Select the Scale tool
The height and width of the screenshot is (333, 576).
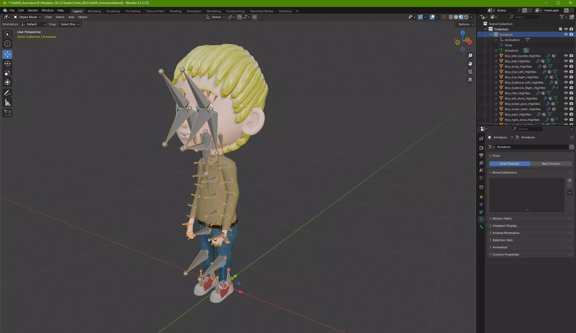pos(7,73)
